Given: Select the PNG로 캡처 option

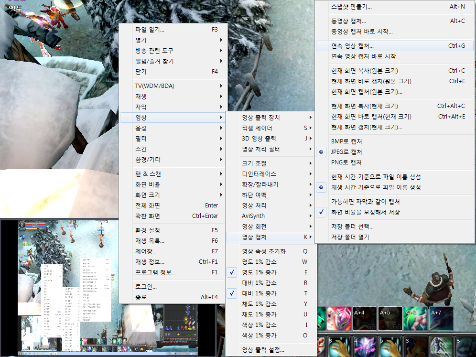Looking at the screenshot, I should click(x=395, y=162).
